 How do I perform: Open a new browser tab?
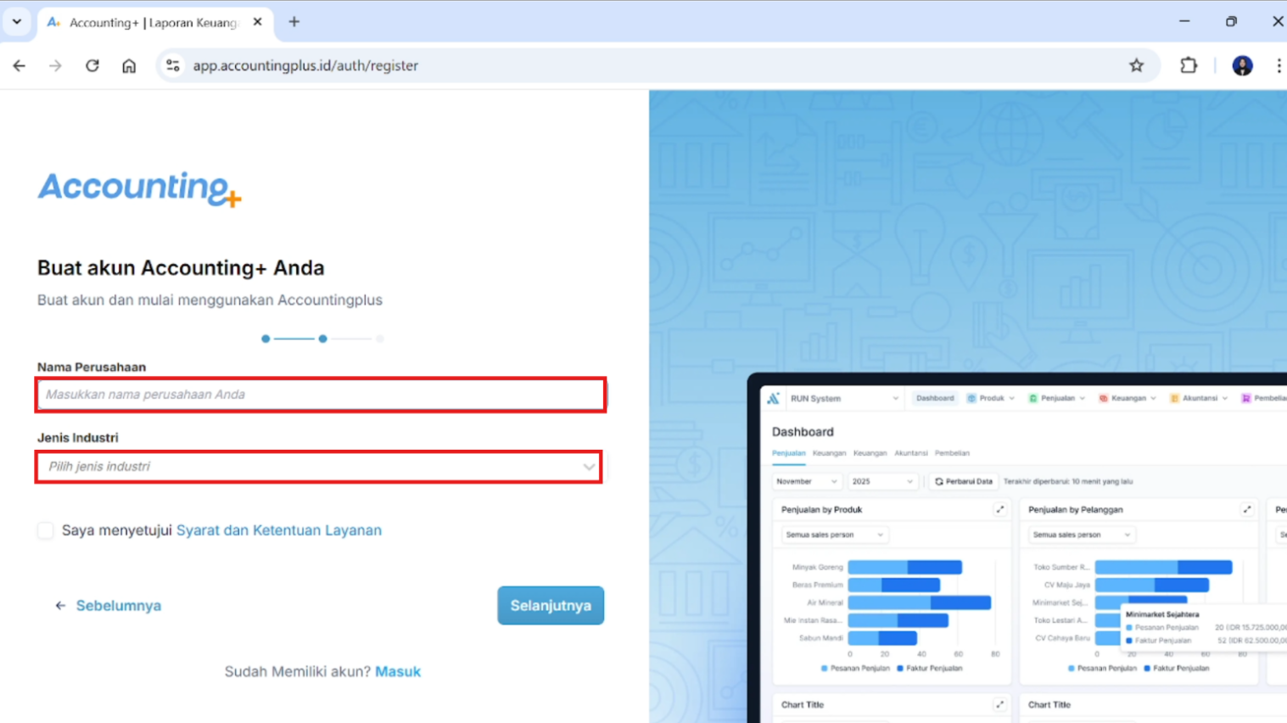pos(294,22)
